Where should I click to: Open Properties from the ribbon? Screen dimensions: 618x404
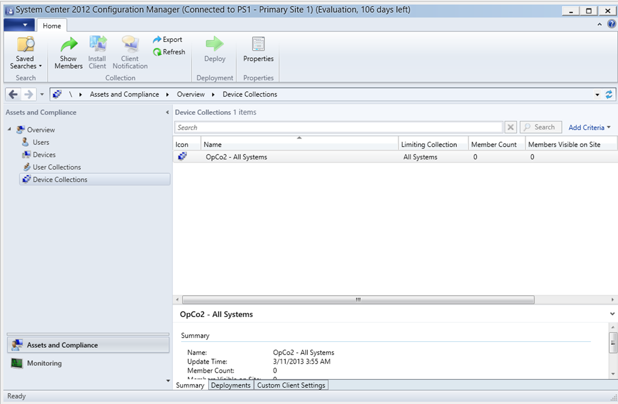tap(258, 50)
